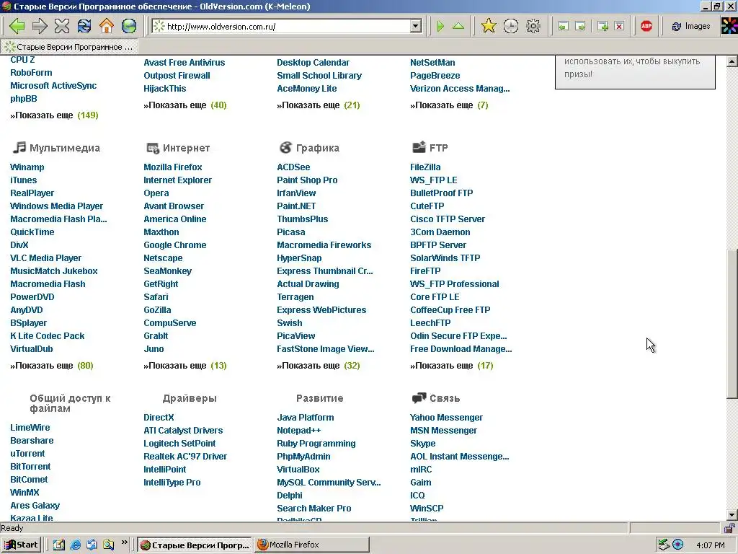Stop page loading with X icon

(62, 26)
